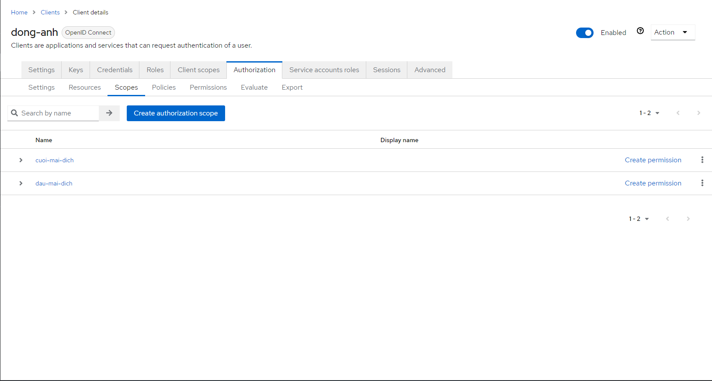
Task: Navigate to Clients breadcrumb link
Action: [50, 12]
